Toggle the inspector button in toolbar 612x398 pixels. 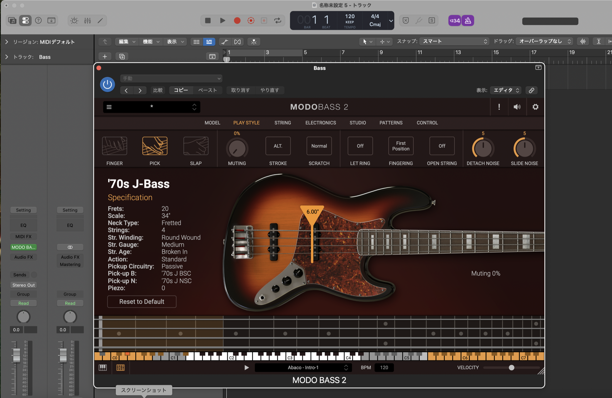(25, 20)
